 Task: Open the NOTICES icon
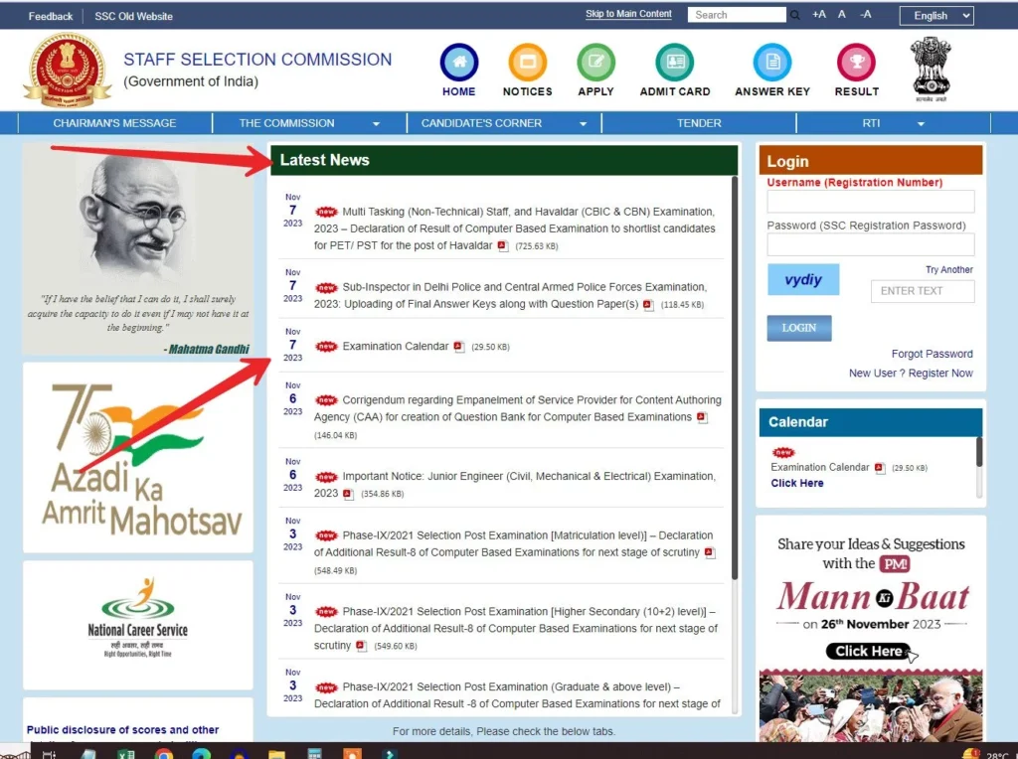[527, 63]
